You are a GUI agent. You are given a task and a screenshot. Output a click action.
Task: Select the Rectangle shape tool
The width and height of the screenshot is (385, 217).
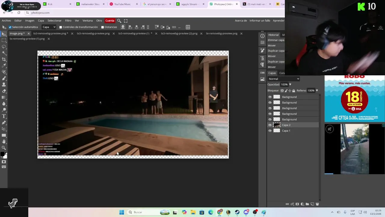pos(4,135)
